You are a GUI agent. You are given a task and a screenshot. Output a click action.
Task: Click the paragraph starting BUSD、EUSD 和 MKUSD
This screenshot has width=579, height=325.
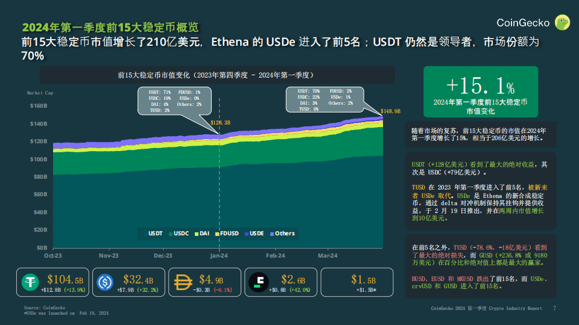[x=479, y=283]
